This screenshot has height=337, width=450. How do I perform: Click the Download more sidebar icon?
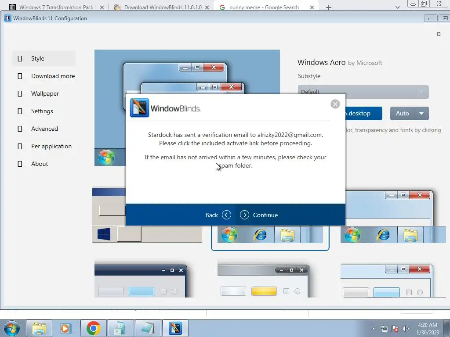click(x=20, y=76)
